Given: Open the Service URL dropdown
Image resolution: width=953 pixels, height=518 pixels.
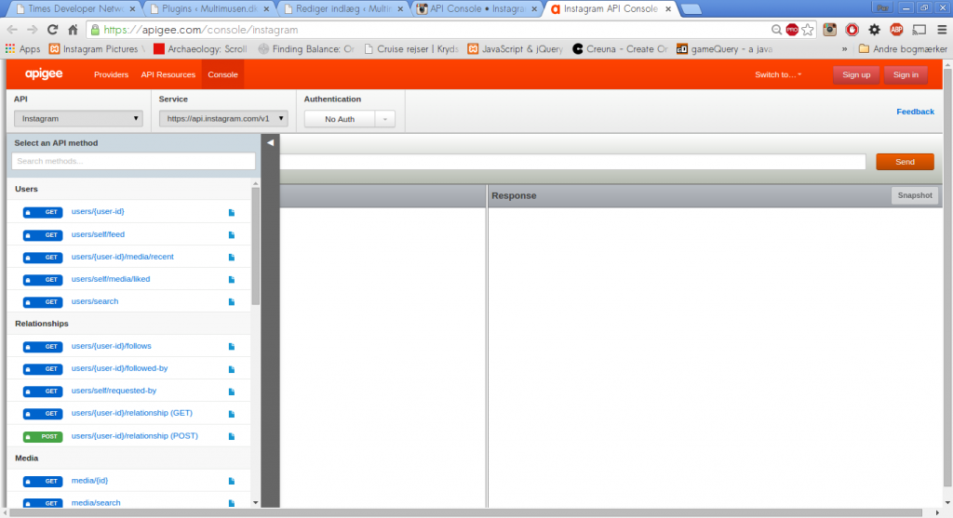Looking at the screenshot, I should coord(223,118).
